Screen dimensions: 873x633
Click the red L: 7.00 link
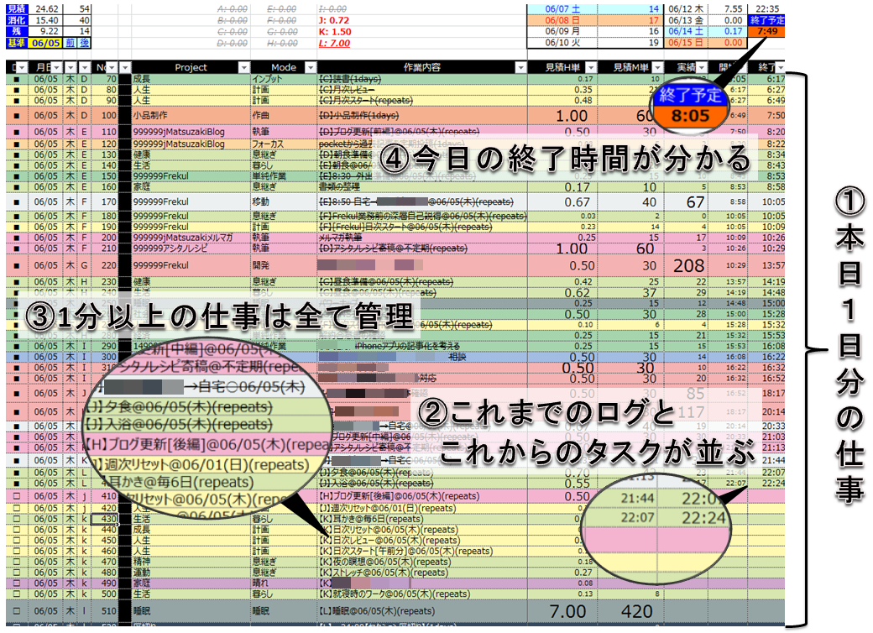click(333, 42)
